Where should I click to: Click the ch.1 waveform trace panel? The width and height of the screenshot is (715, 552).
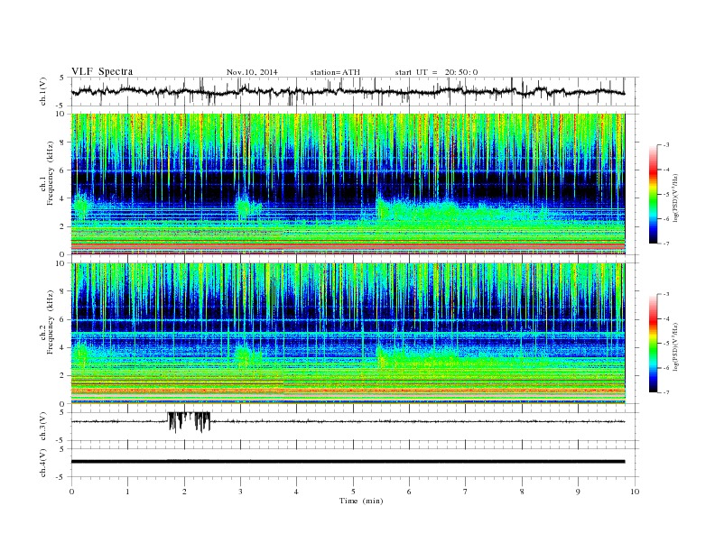(x=355, y=91)
